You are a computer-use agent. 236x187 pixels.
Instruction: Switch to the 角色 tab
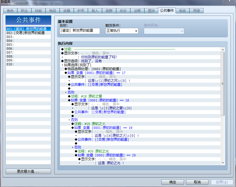pos(10,11)
